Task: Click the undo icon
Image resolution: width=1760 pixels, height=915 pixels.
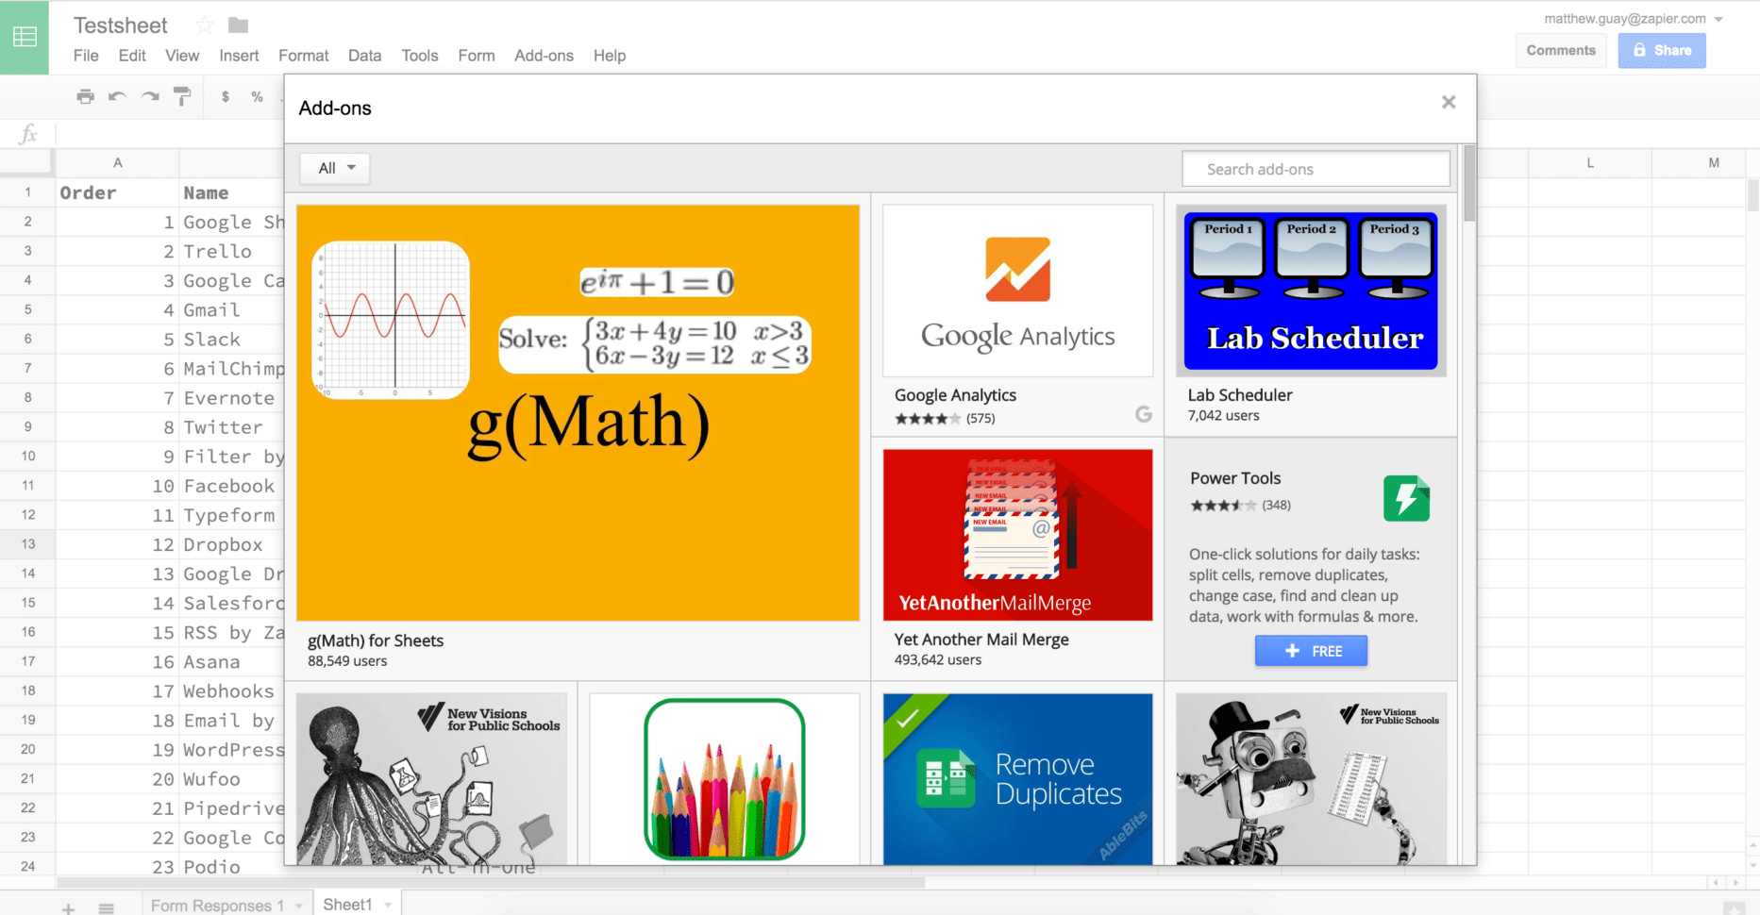Action: (x=117, y=96)
